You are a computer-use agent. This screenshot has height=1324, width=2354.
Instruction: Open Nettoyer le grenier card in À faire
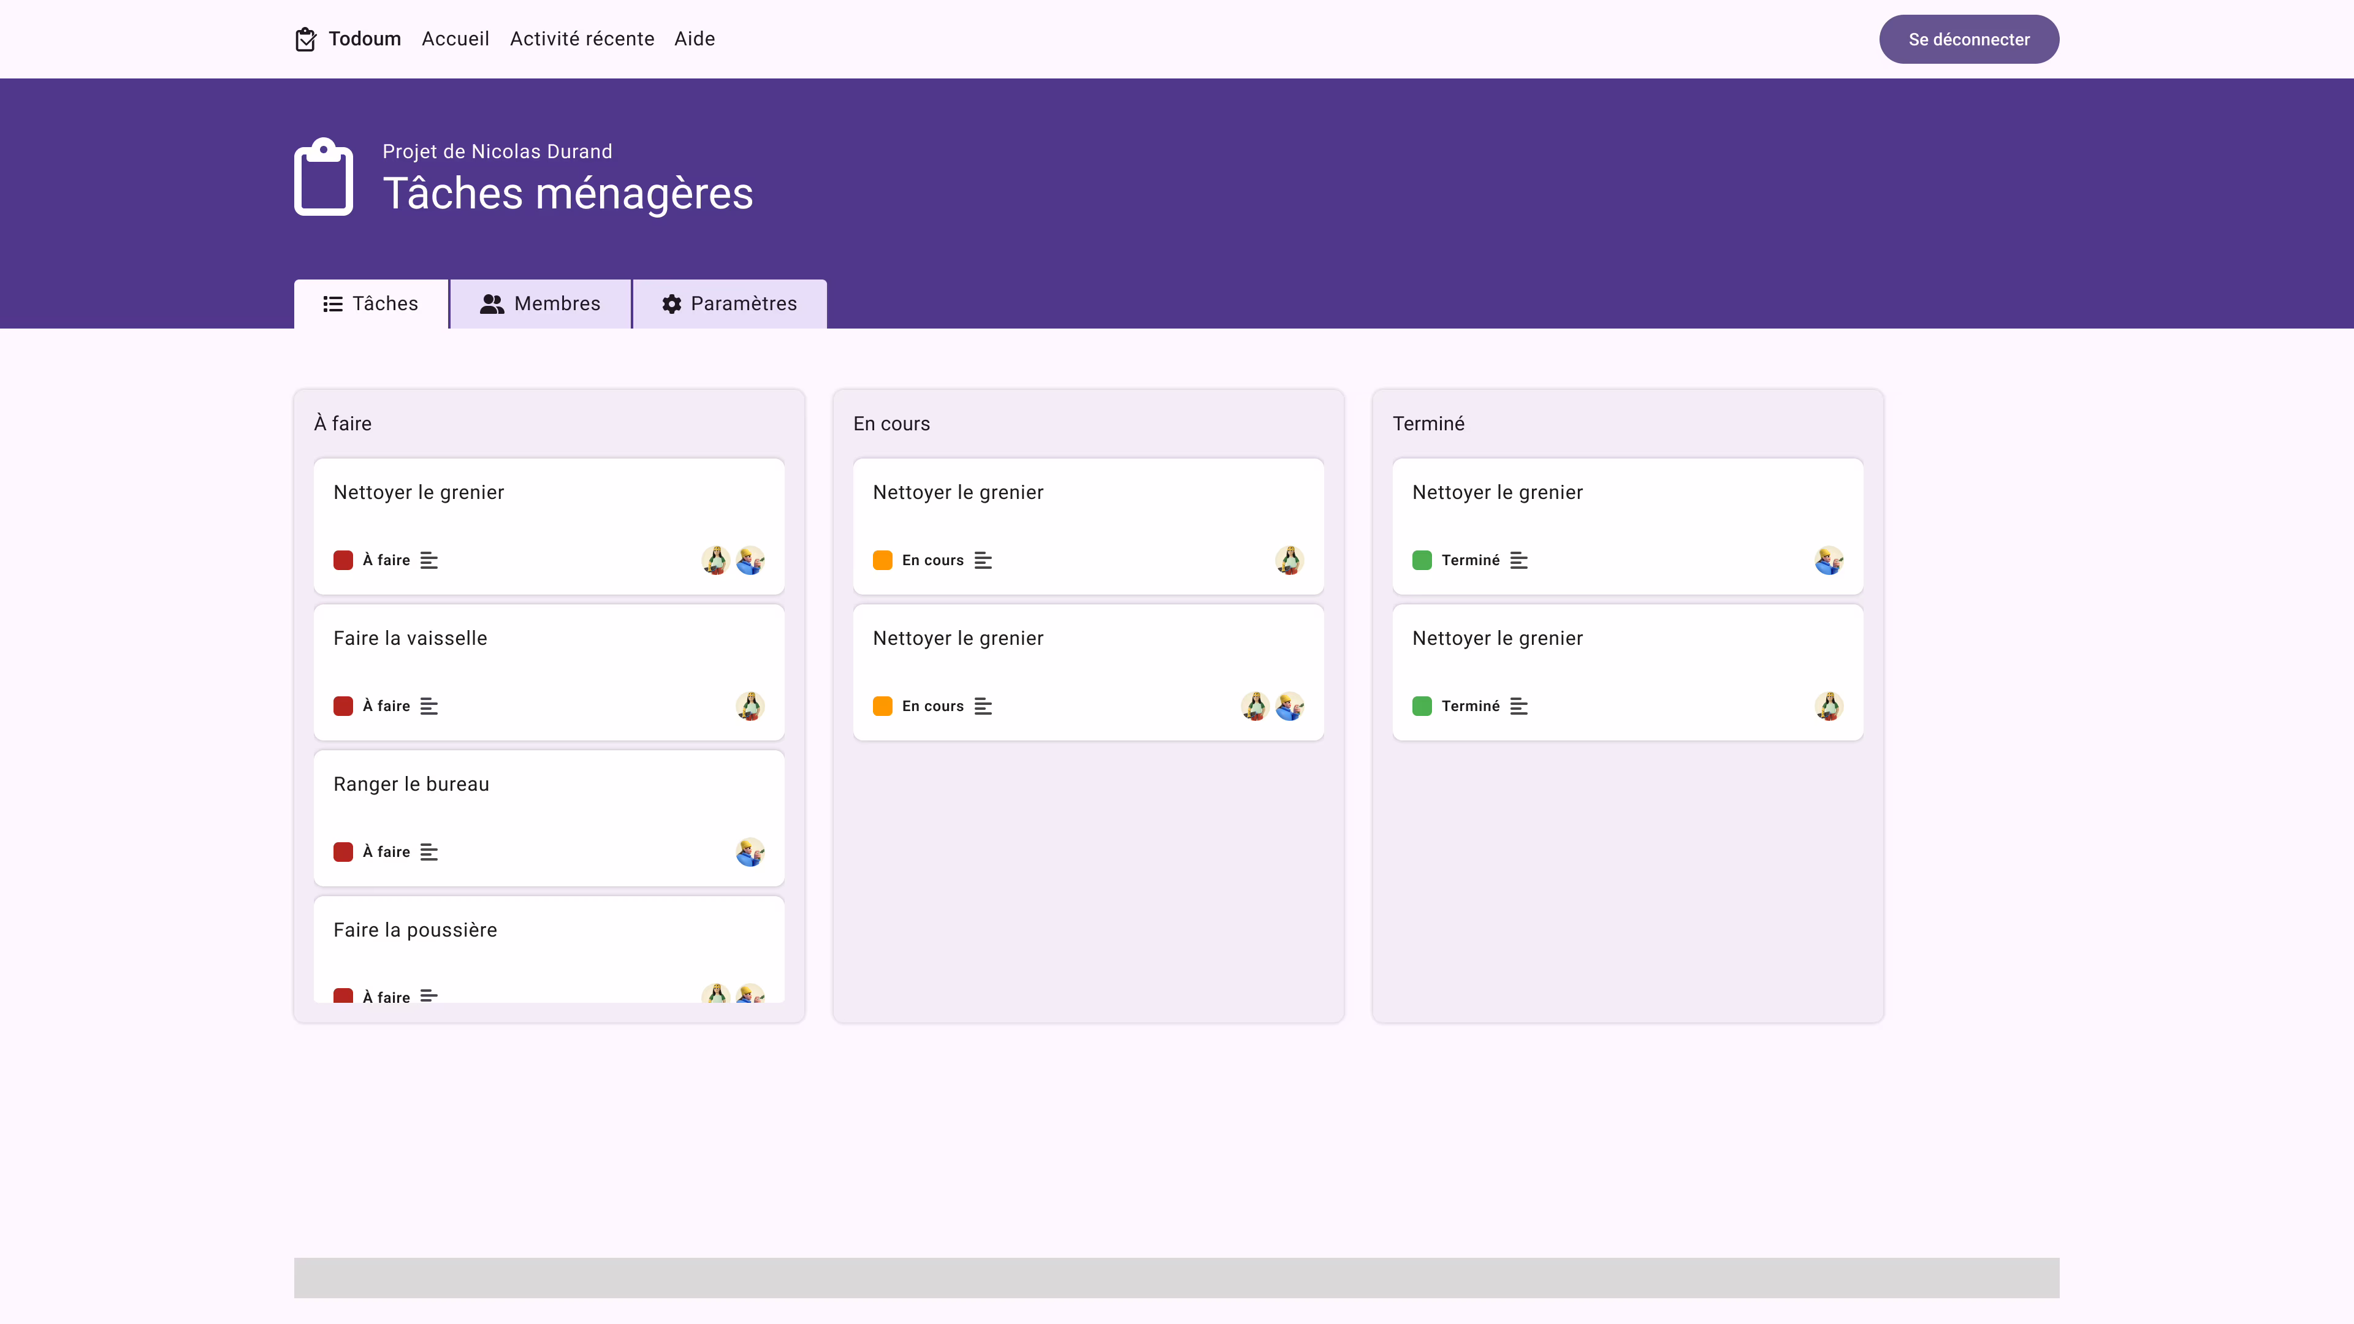coord(549,527)
